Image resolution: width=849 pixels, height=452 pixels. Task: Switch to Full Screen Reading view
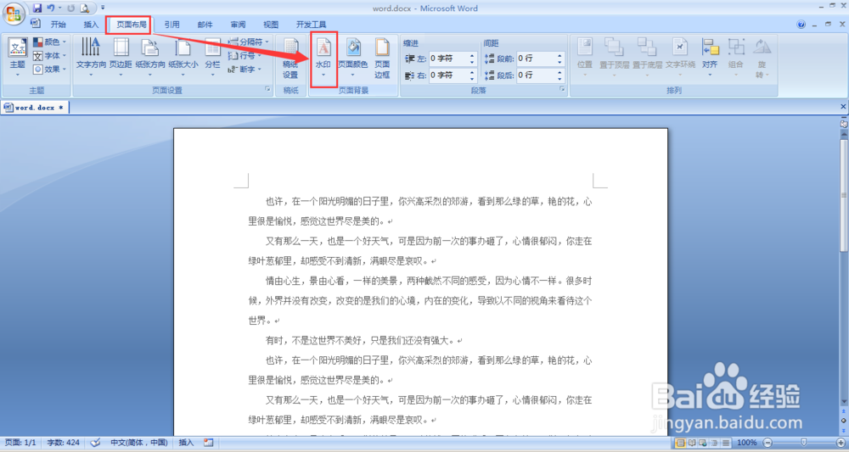(x=692, y=443)
